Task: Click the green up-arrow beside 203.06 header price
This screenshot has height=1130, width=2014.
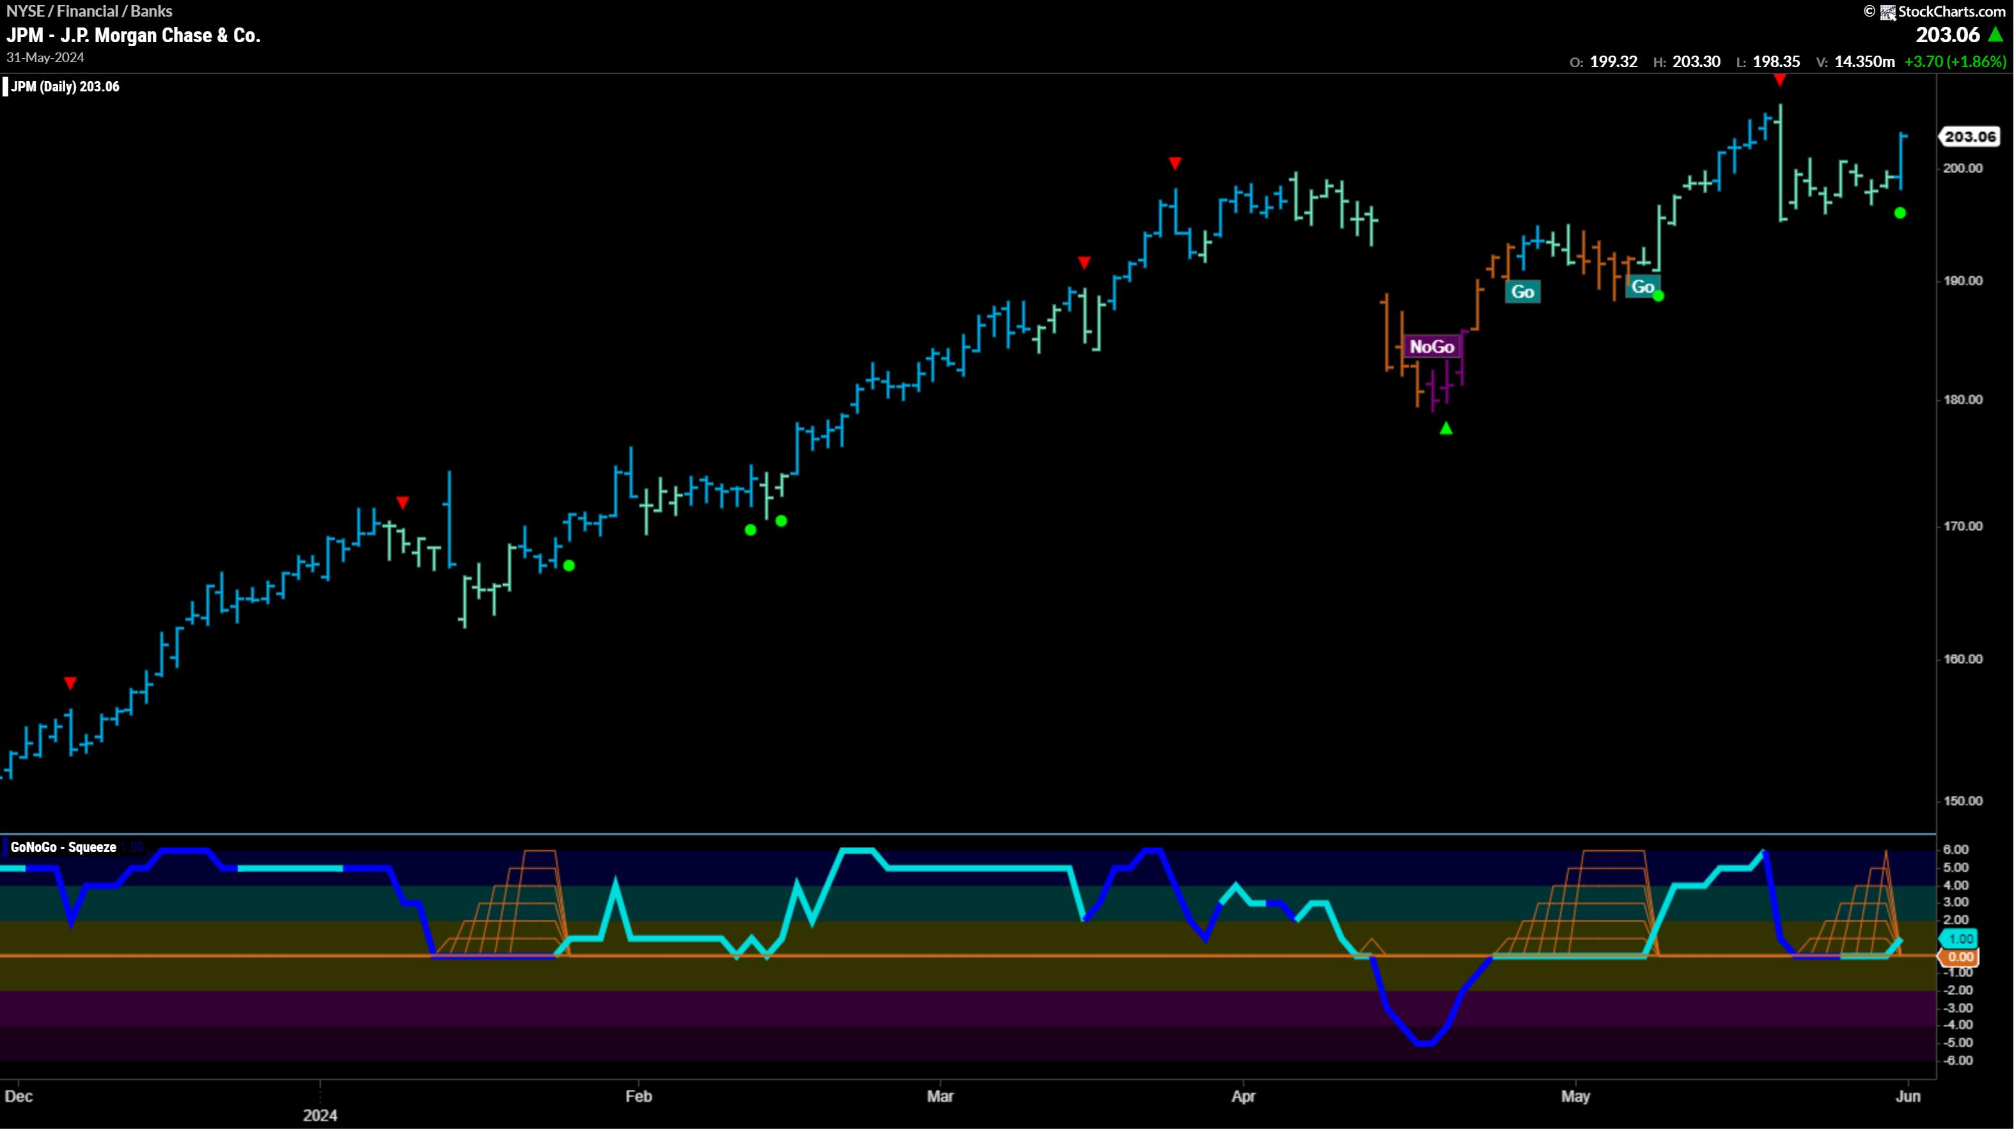Action: (1996, 35)
